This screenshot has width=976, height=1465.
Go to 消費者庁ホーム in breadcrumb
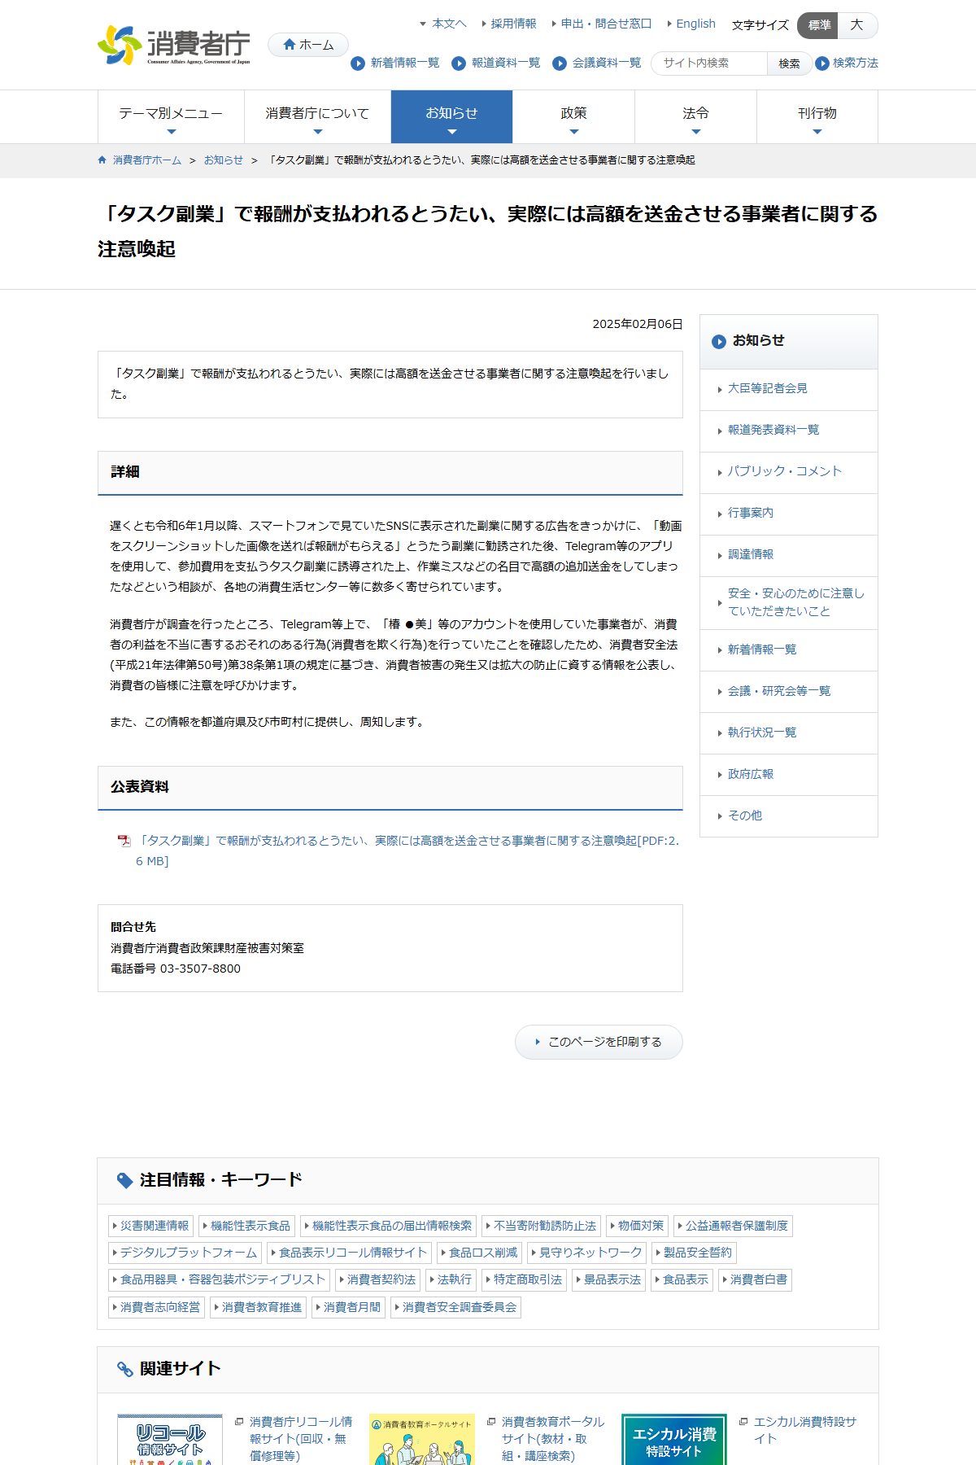click(147, 160)
